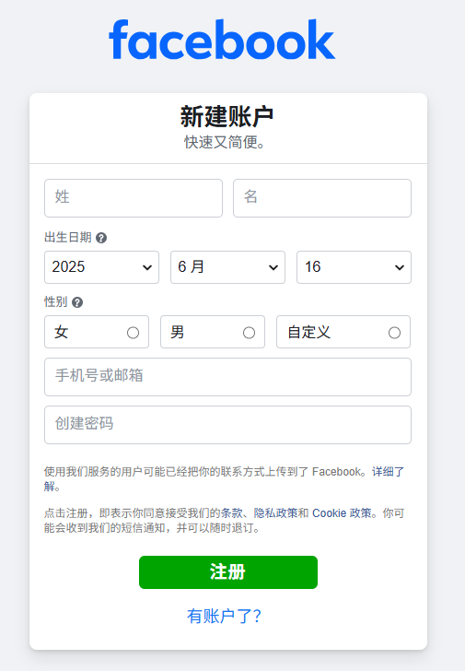
Task: Click the green 注册 sign-up button
Action: click(228, 572)
